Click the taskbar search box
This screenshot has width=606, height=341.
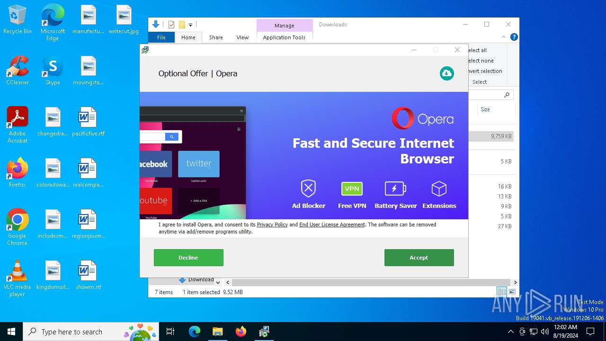(x=91, y=332)
